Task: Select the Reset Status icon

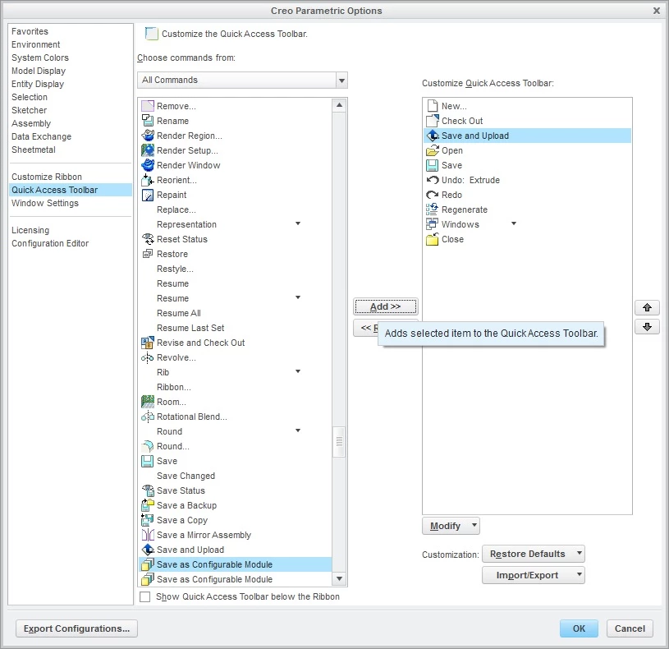Action: (147, 239)
